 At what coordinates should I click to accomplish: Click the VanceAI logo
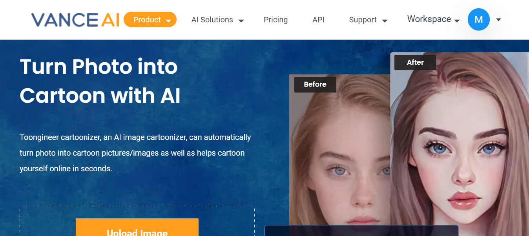[75, 20]
